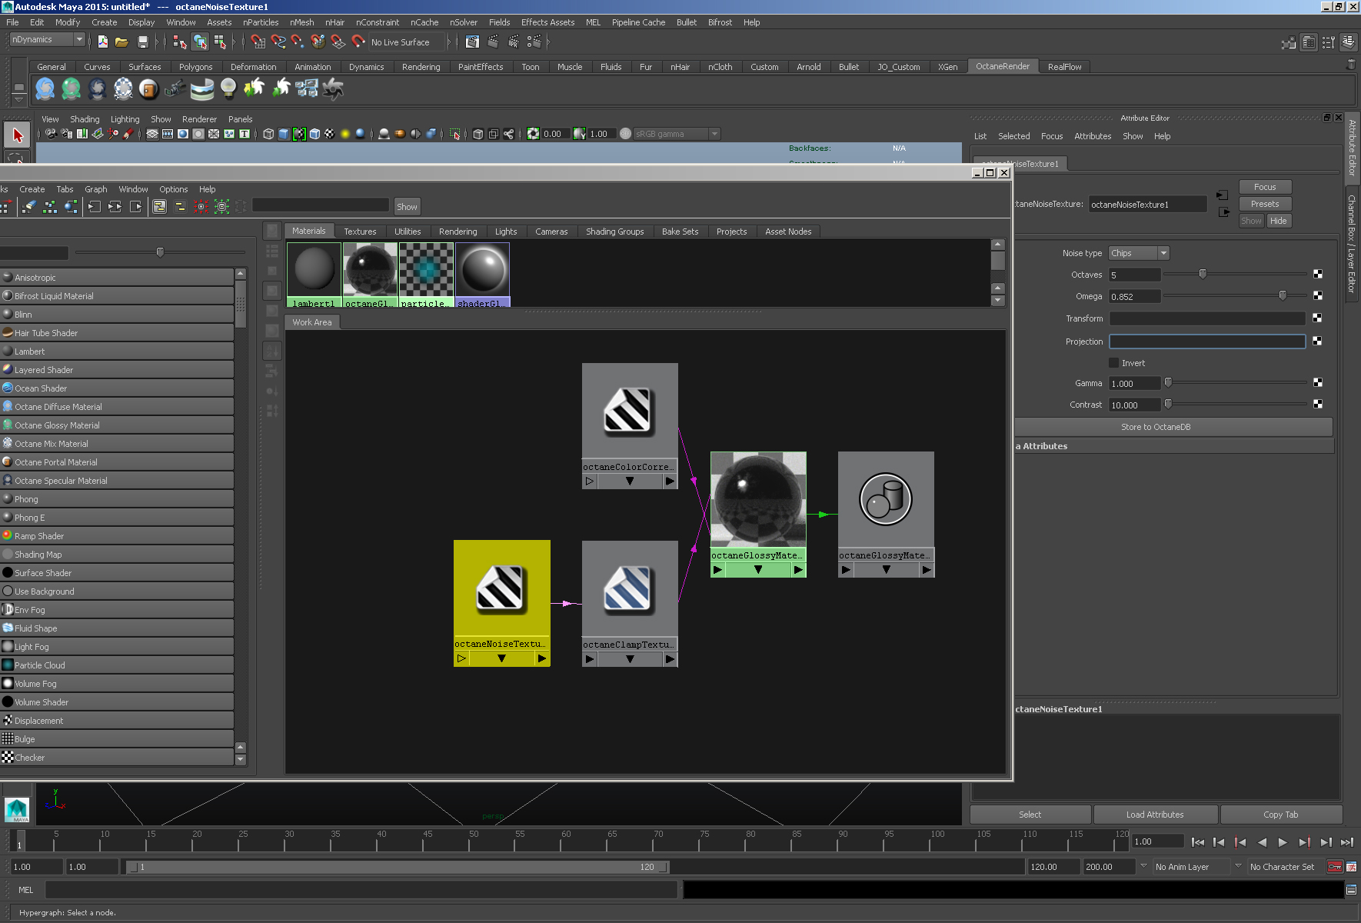Enable smooth shade all in viewport

pyautogui.click(x=284, y=134)
